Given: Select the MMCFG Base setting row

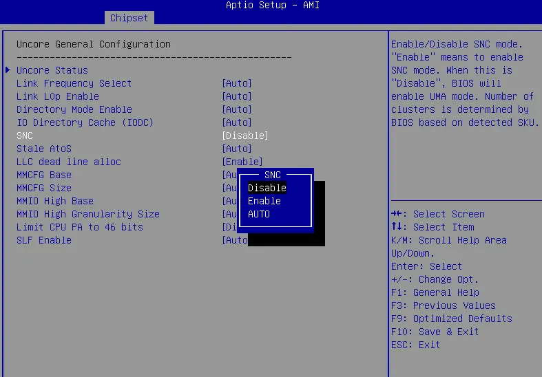Looking at the screenshot, I should click(x=44, y=175).
